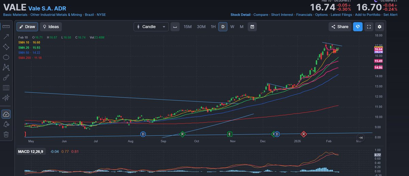This screenshot has width=409, height=176.
Task: Open Financials page
Action: [x=304, y=15]
